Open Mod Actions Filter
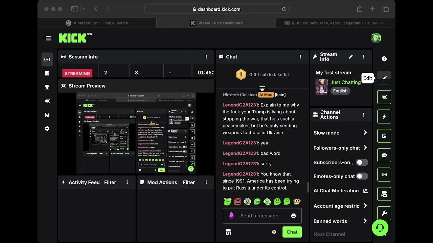 pos(189,182)
